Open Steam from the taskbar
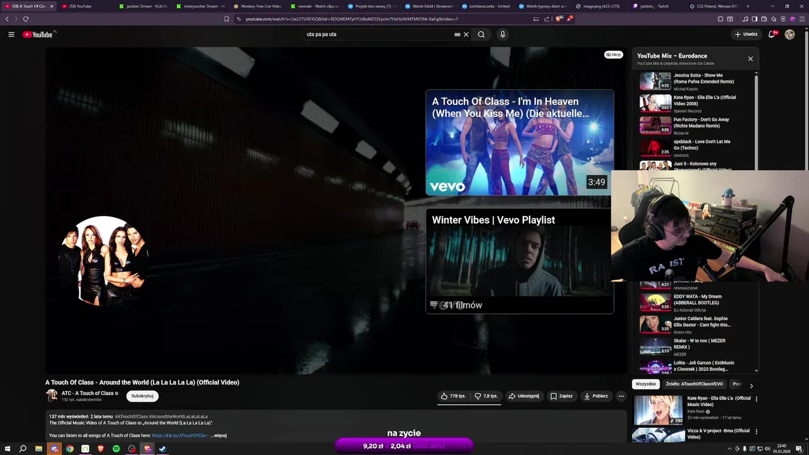This screenshot has height=455, width=809. pos(162,449)
